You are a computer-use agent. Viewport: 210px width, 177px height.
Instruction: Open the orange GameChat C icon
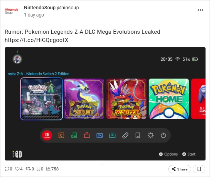pos(61,135)
